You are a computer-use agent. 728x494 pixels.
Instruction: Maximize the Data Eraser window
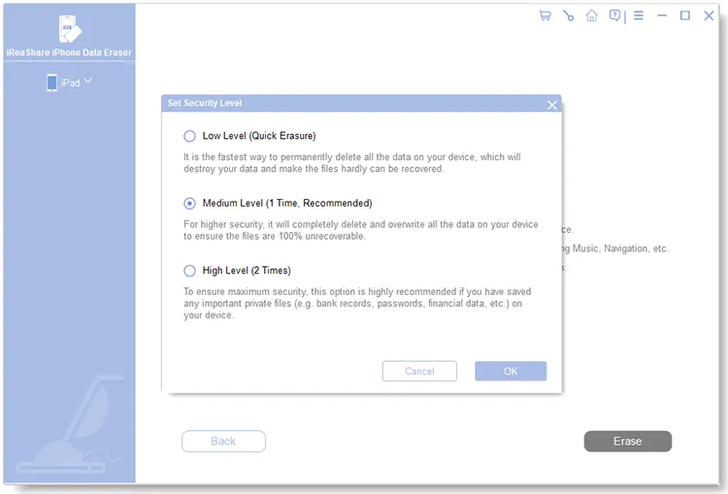click(x=685, y=16)
